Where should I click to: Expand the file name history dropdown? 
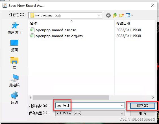[122, 106]
